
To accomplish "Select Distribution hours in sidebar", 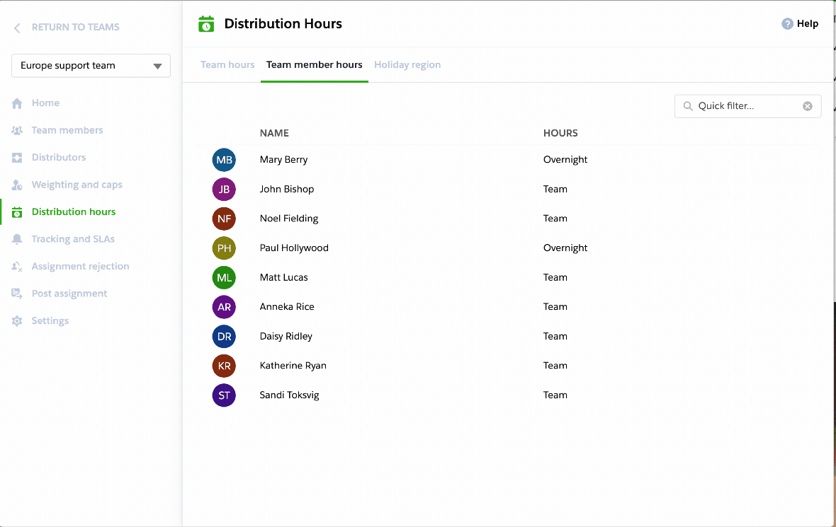I will click(74, 212).
